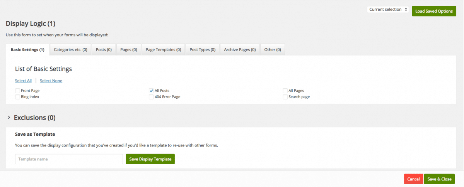Focus the Template name input field

pos(69,159)
